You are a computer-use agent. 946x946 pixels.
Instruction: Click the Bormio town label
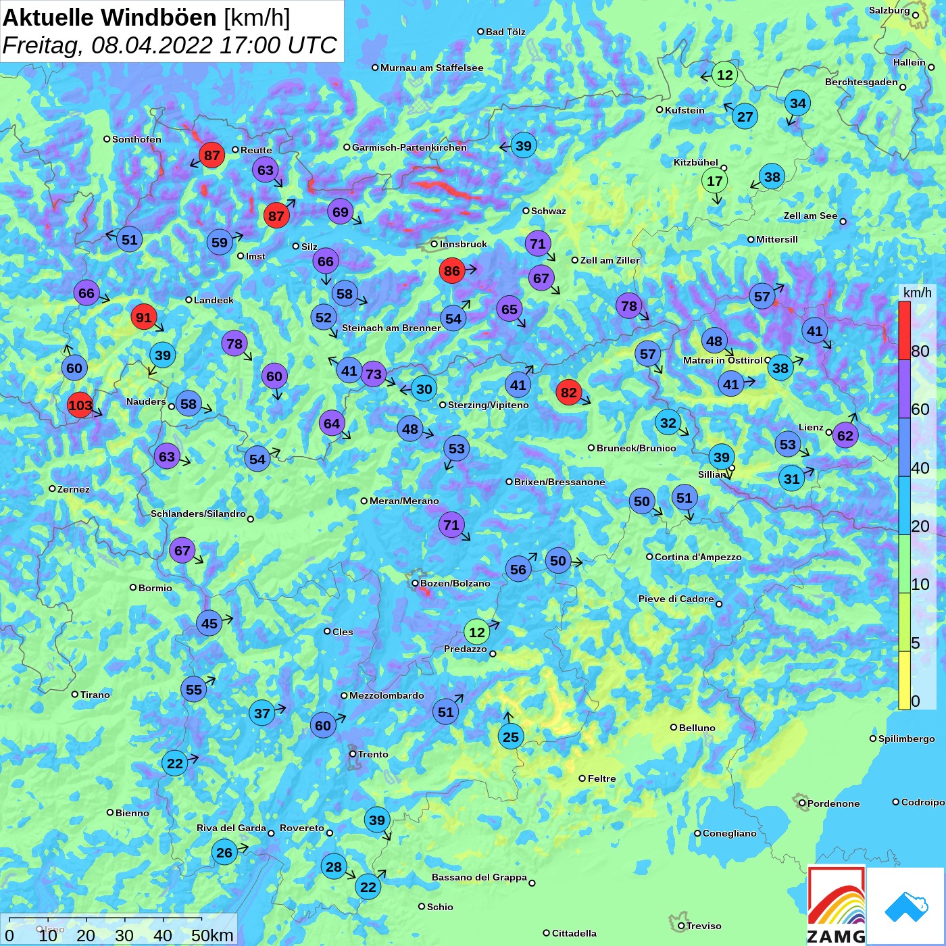[155, 588]
